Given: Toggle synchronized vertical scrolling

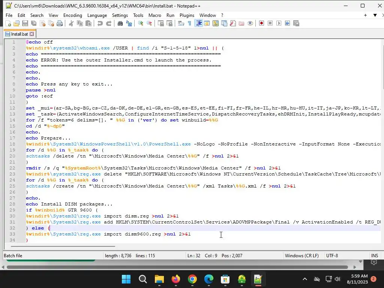Looking at the screenshot, I should pyautogui.click(x=160, y=23).
